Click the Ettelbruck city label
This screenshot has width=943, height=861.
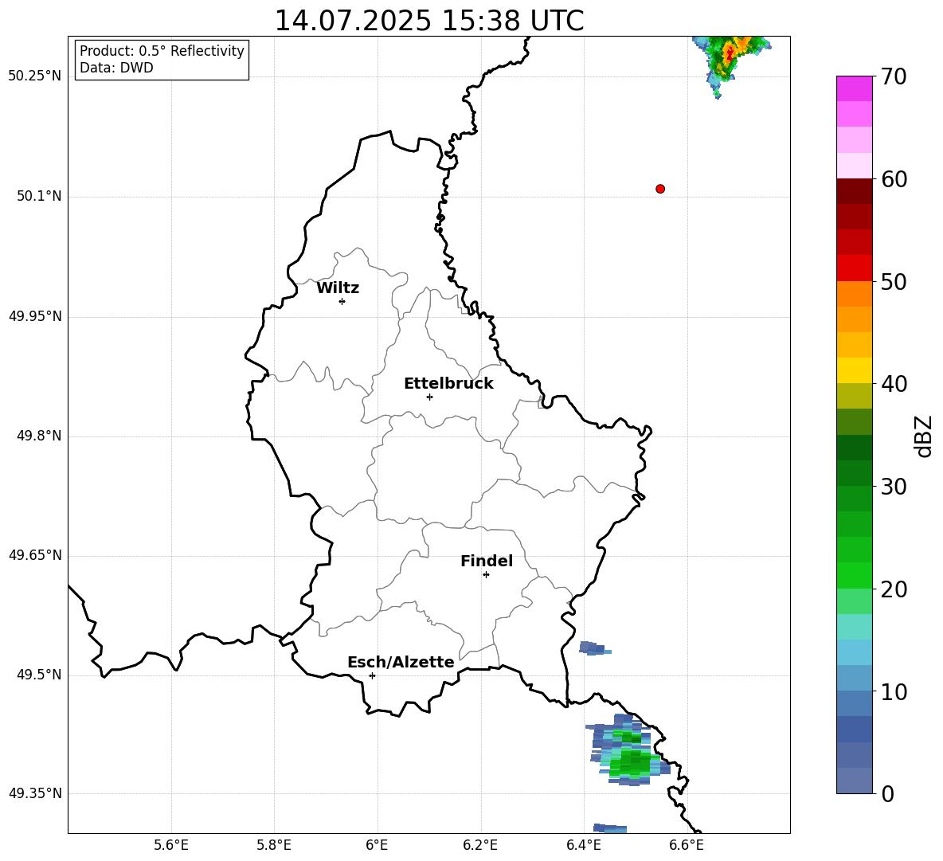click(x=448, y=384)
